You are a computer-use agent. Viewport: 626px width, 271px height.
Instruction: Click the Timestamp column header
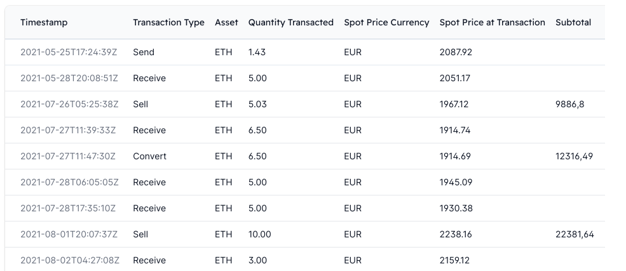(x=44, y=22)
